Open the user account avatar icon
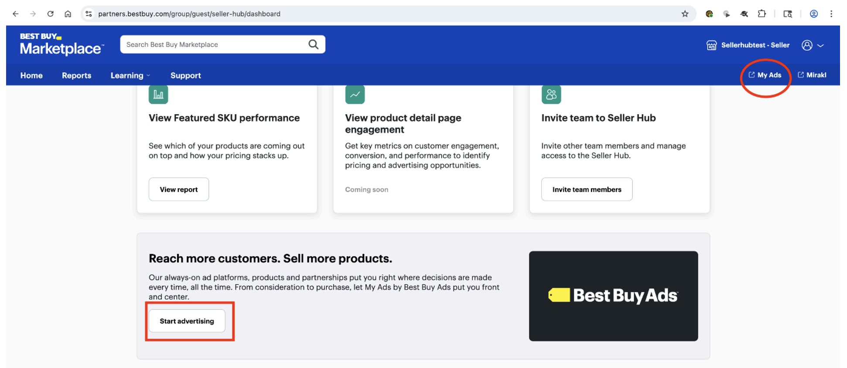The width and height of the screenshot is (847, 368). click(x=807, y=45)
